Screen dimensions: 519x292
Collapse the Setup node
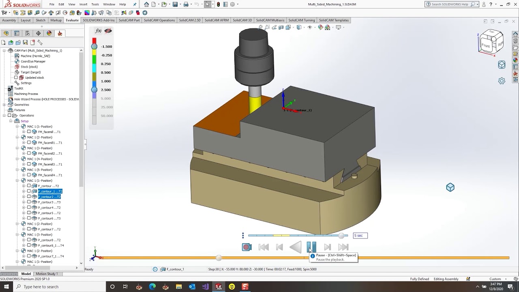[11, 121]
